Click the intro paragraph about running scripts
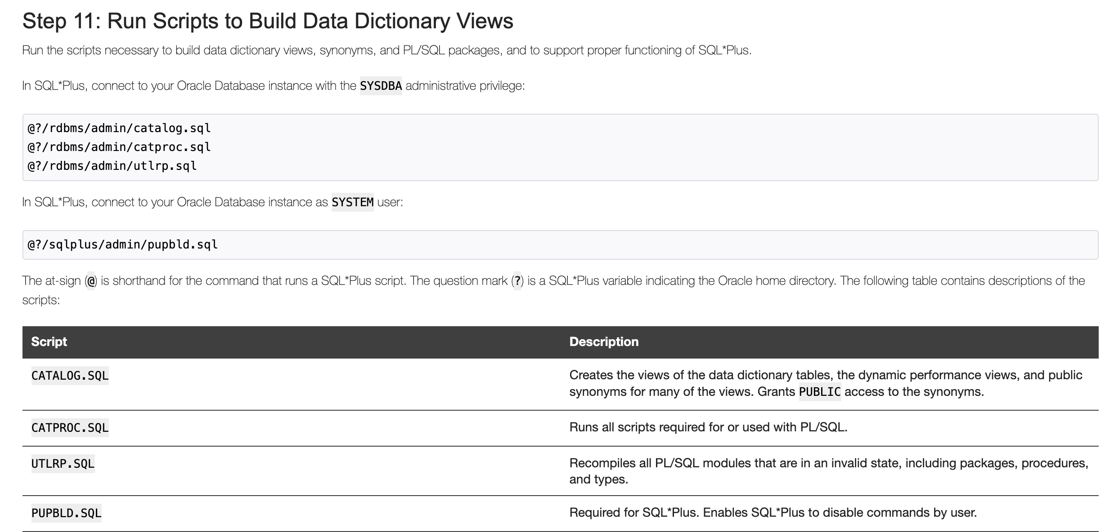 [386, 50]
